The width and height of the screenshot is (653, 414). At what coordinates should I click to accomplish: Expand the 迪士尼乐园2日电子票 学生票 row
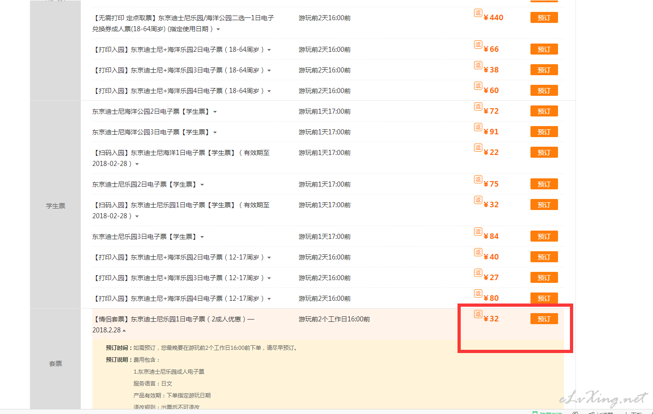202,185
